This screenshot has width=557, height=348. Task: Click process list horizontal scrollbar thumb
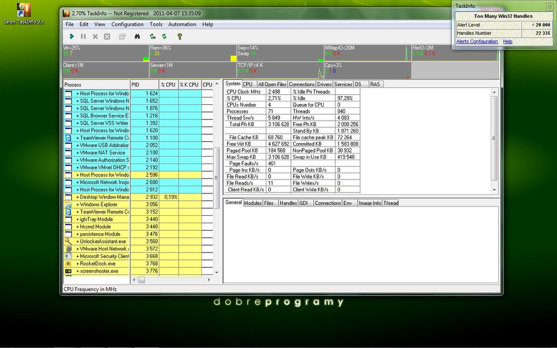coord(141,280)
